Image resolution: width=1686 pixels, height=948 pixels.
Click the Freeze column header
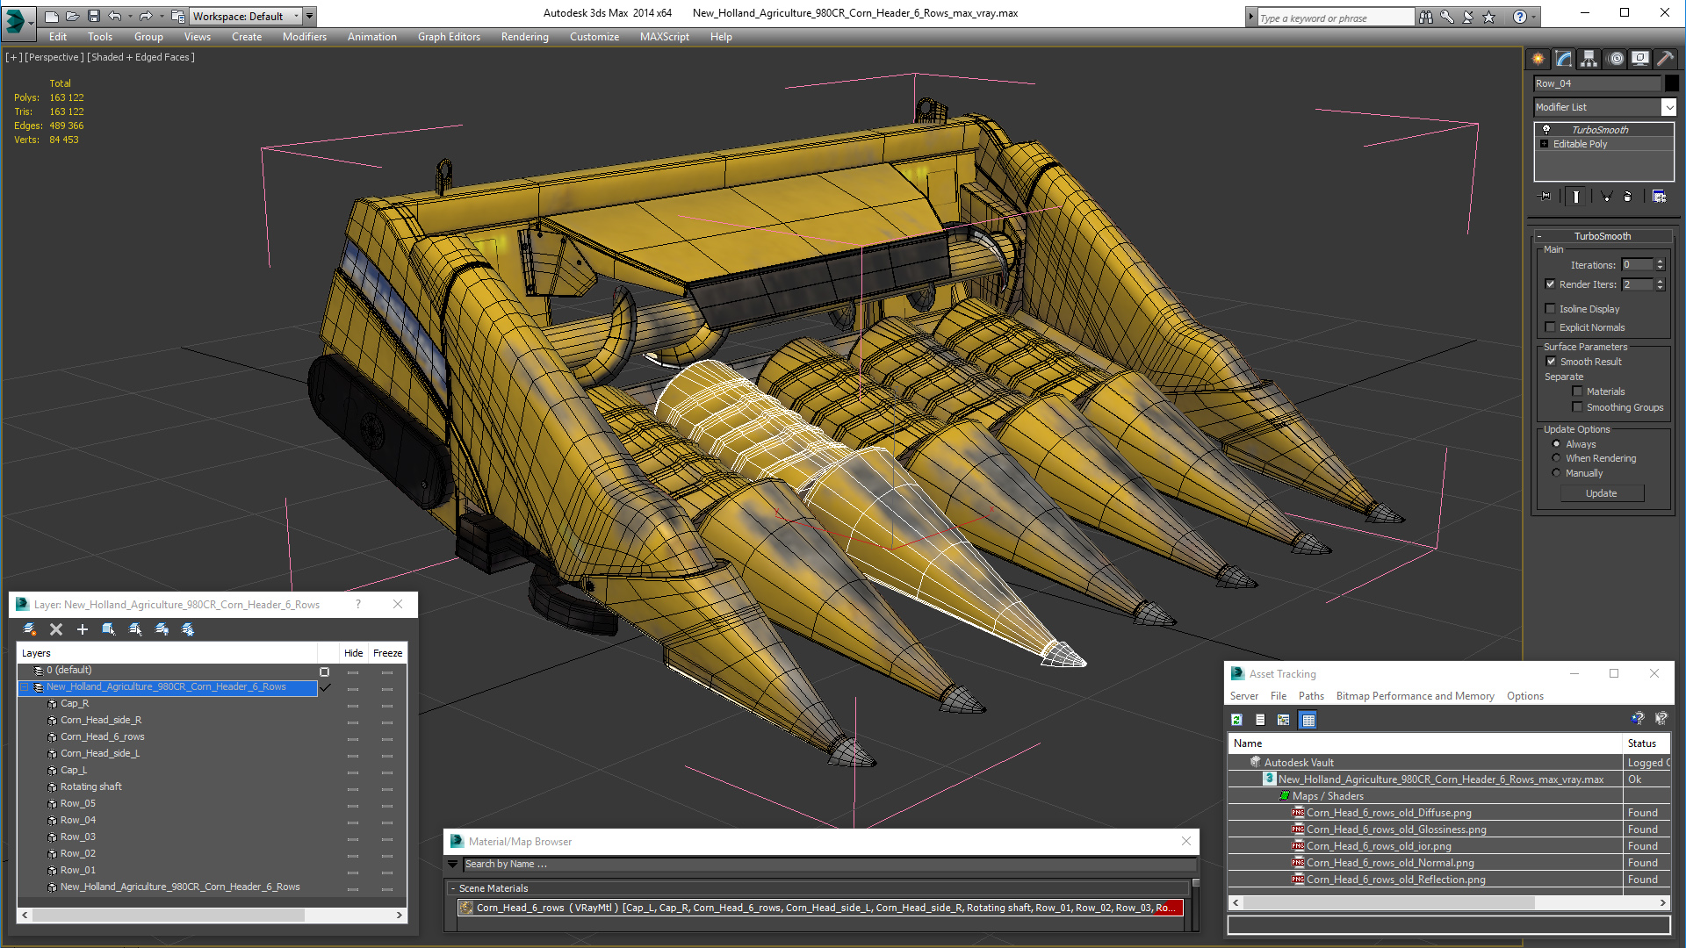pos(387,653)
